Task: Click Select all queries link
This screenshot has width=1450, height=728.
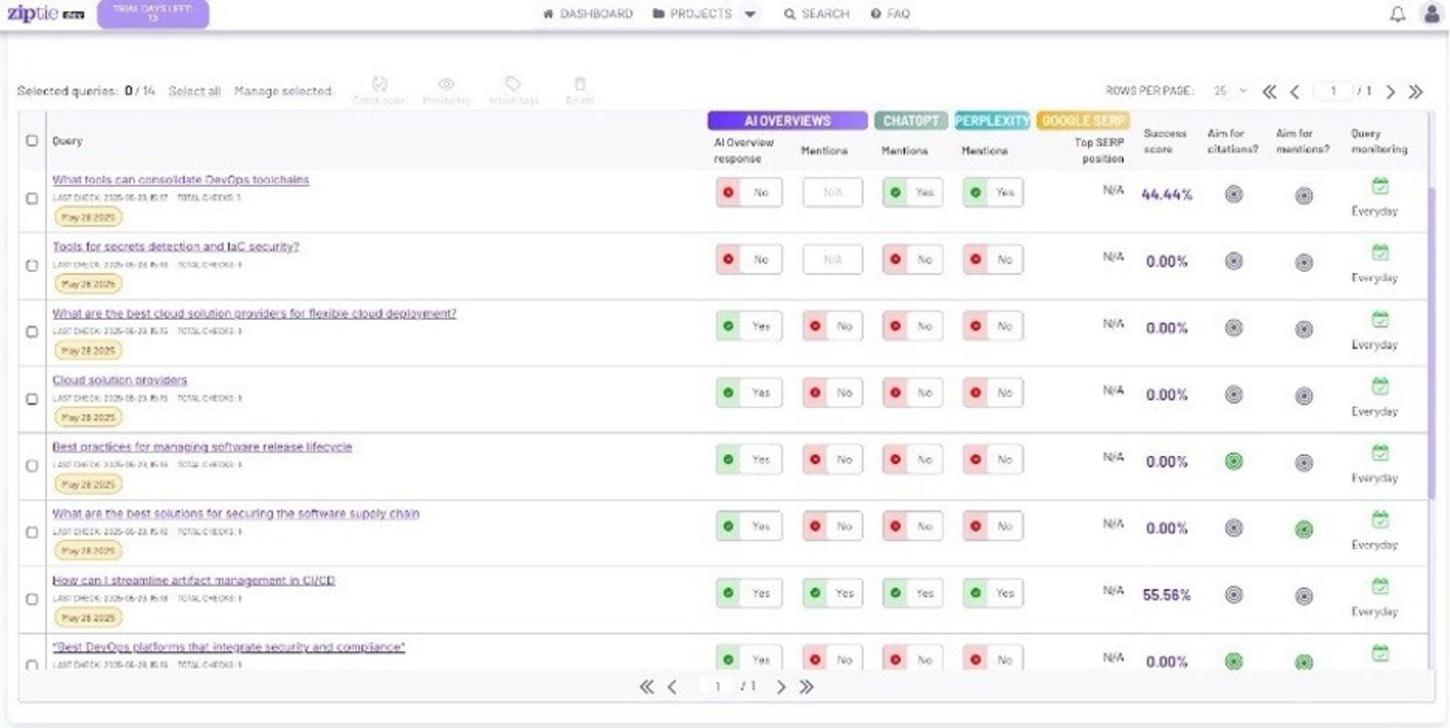Action: point(194,91)
